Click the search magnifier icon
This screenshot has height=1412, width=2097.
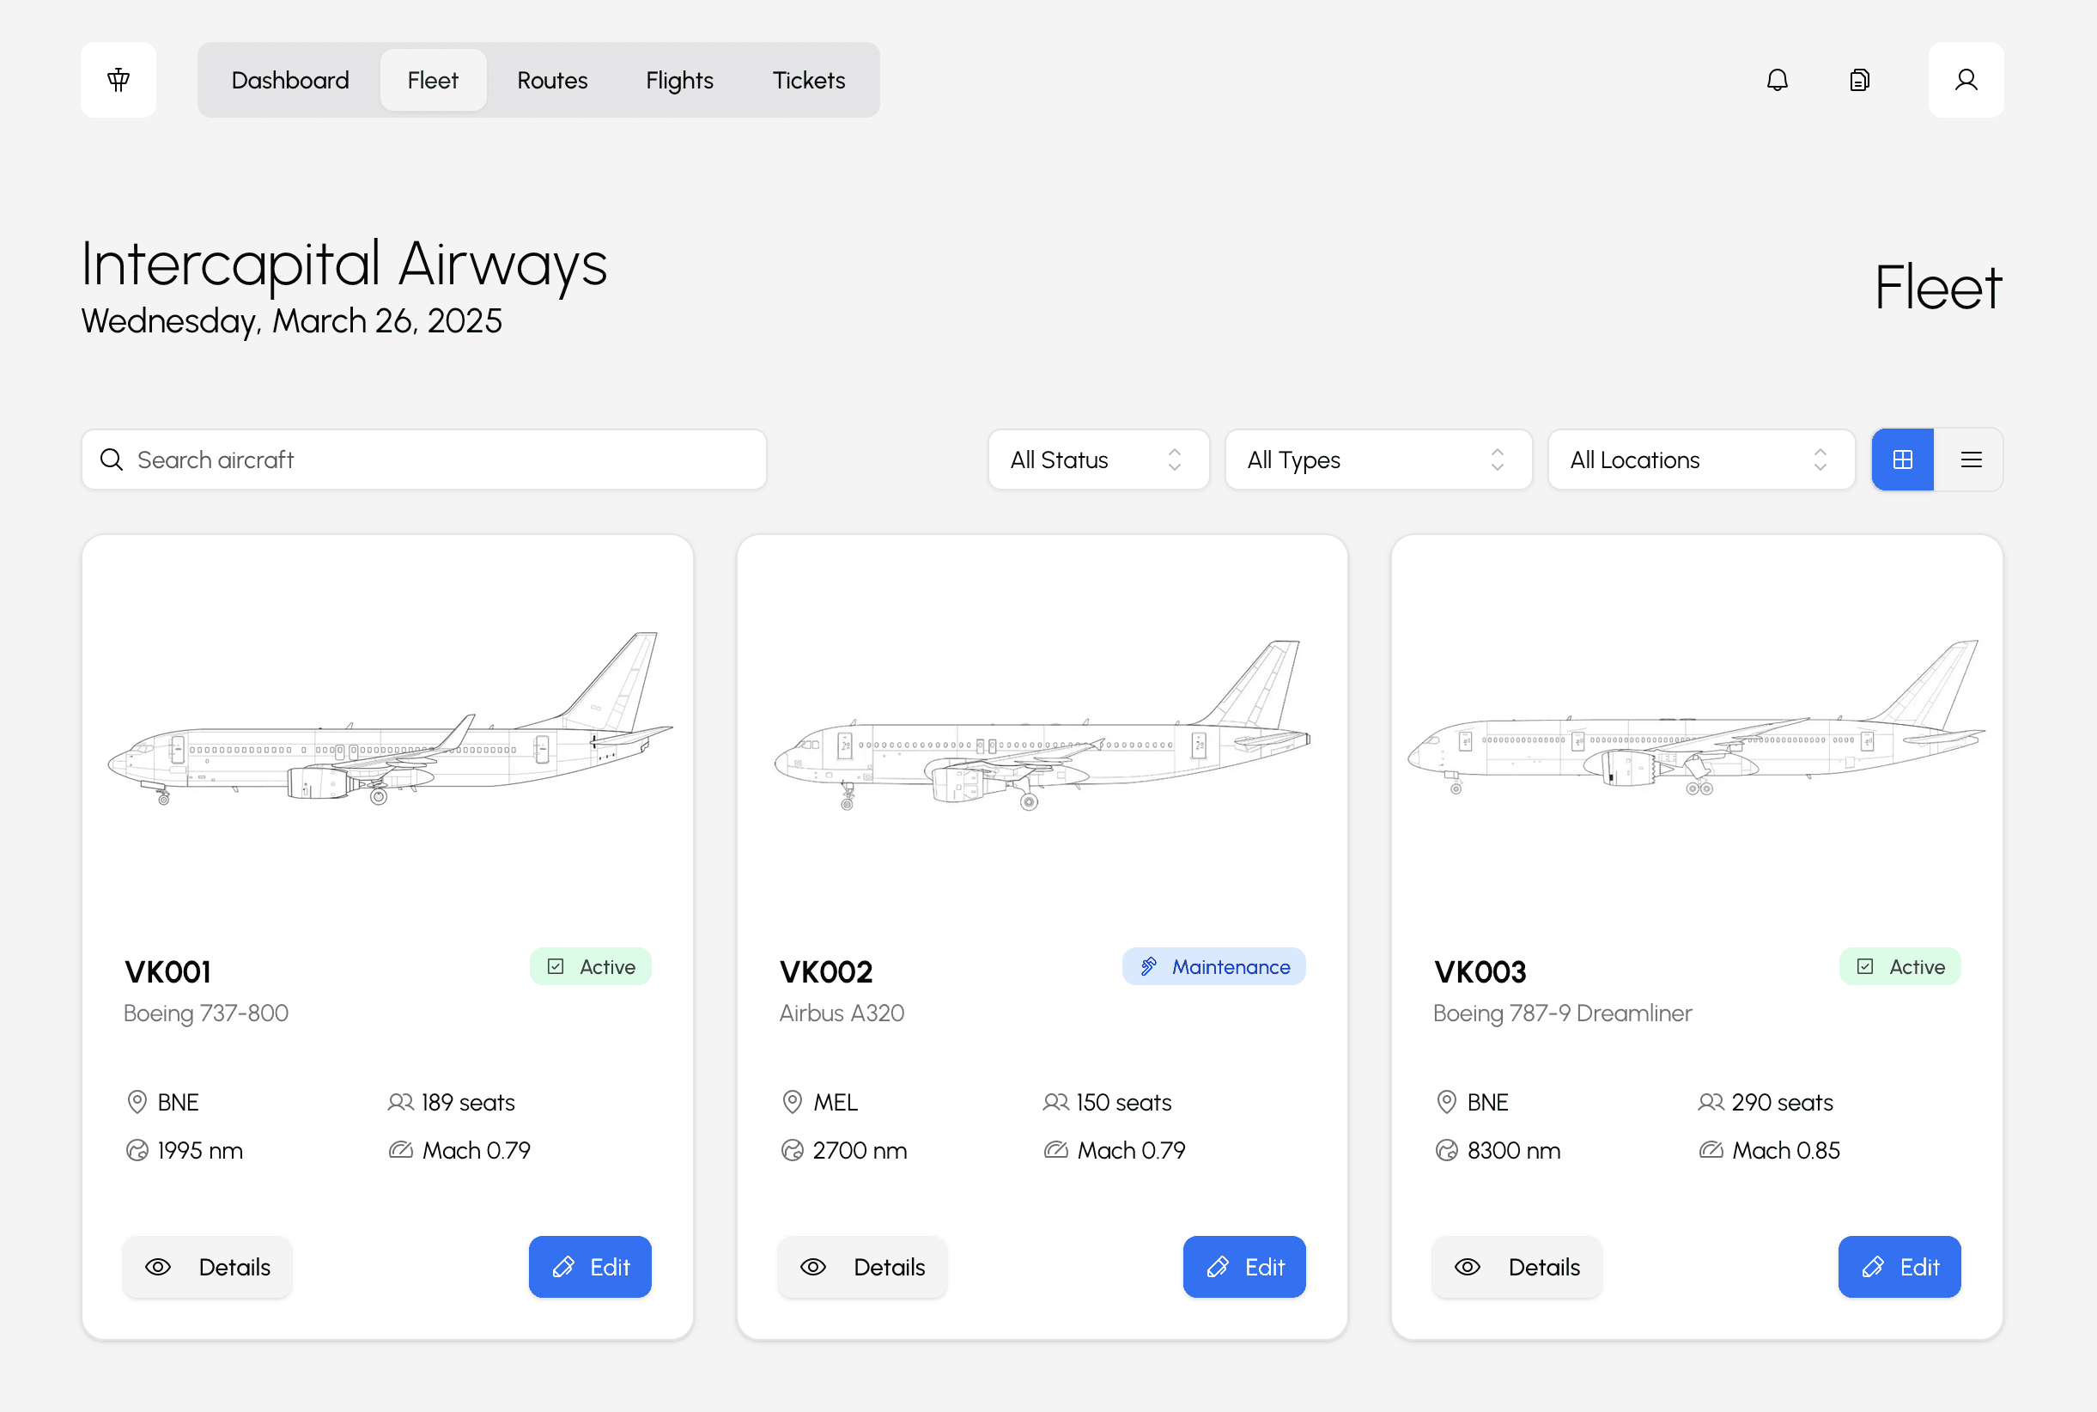[x=112, y=460]
